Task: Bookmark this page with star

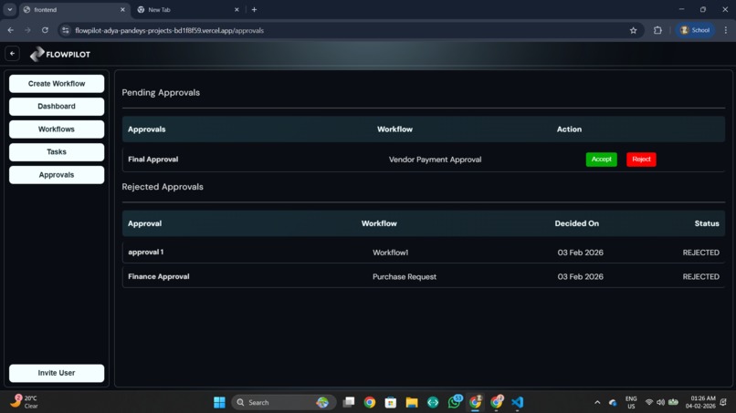Action: 633,30
